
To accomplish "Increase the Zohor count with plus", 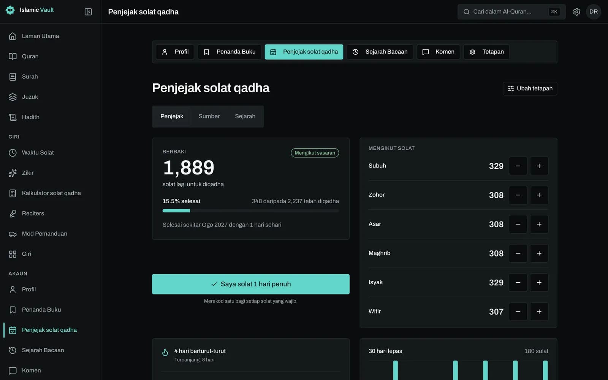I will pos(539,195).
